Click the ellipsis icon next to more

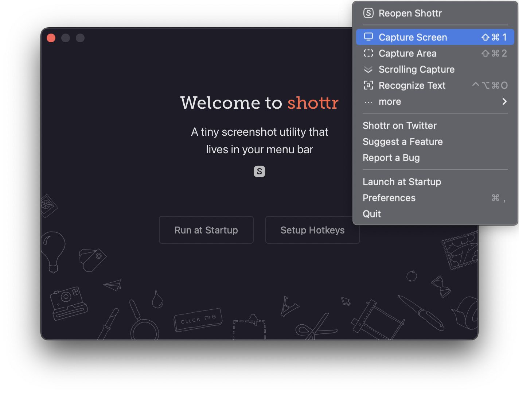coord(368,102)
